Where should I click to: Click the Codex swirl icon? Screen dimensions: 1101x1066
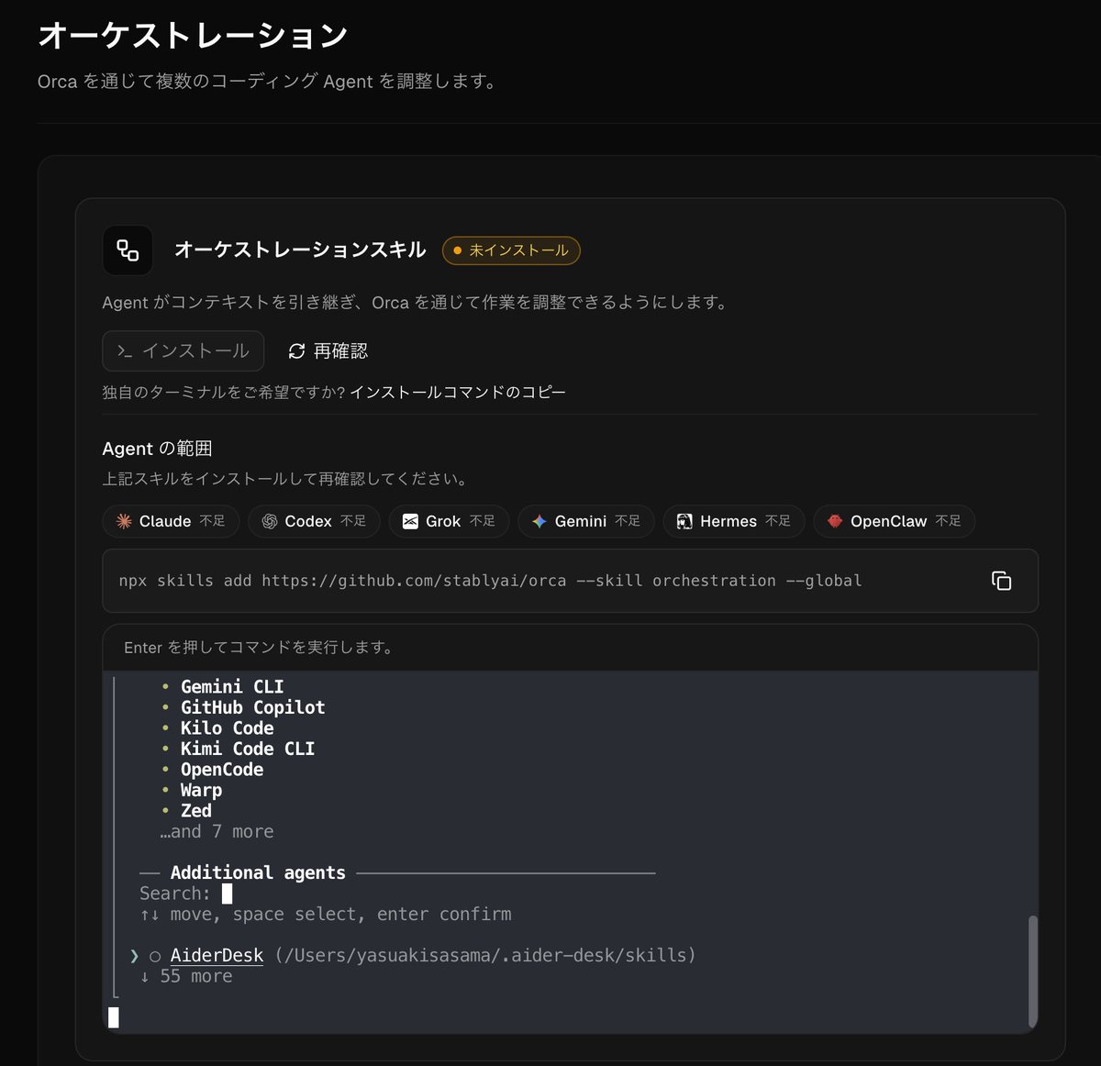coord(270,521)
